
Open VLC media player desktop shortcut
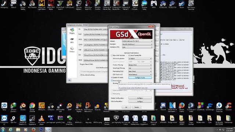click(41, 120)
